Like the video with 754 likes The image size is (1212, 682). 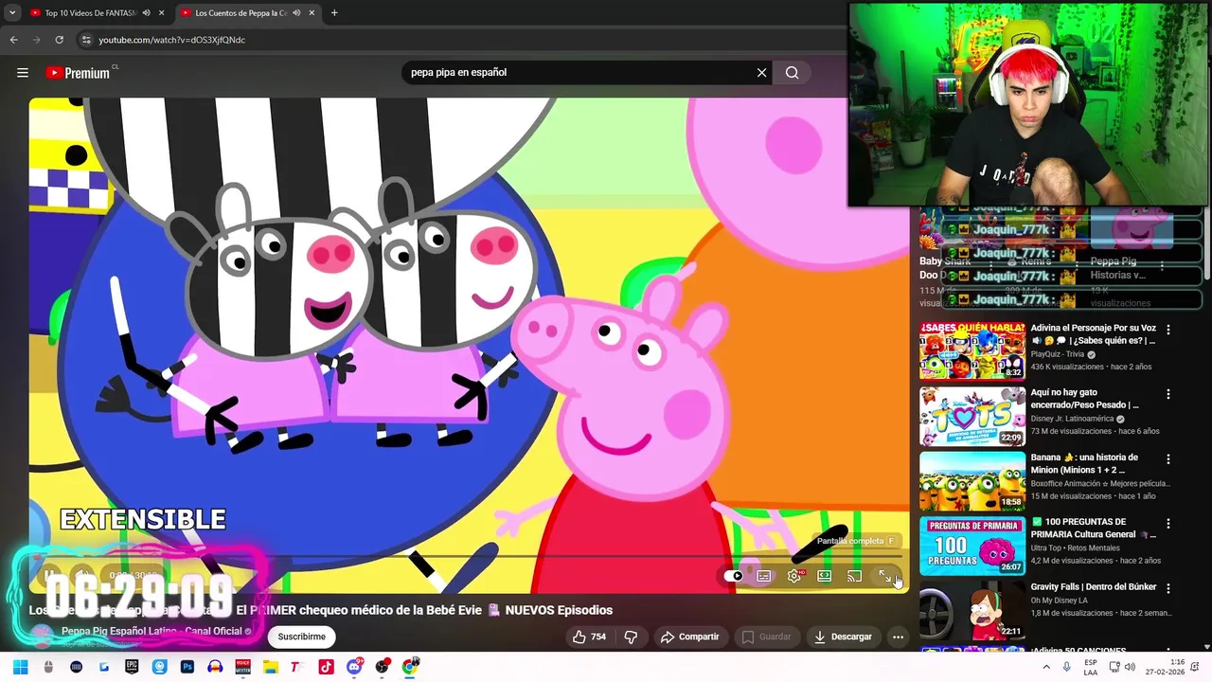coord(589,637)
